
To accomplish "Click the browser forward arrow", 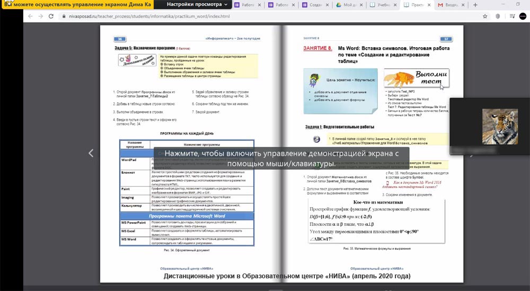I will [x=41, y=16].
